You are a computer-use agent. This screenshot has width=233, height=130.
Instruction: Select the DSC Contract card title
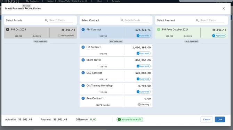point(94,73)
